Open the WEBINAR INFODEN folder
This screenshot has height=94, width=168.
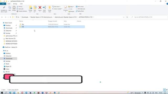point(11,41)
